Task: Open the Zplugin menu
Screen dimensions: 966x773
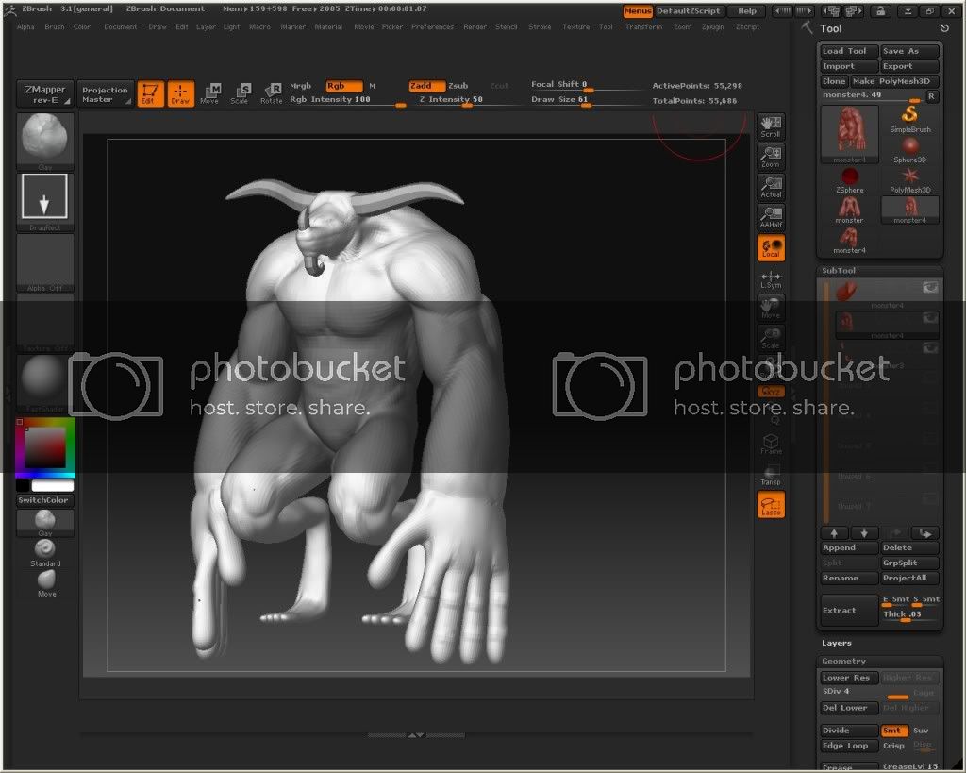Action: click(713, 27)
